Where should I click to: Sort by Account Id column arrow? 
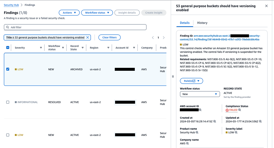coord(134,48)
